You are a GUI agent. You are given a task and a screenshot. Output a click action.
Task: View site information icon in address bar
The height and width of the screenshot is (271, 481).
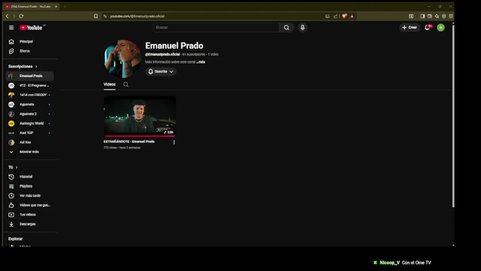(105, 16)
